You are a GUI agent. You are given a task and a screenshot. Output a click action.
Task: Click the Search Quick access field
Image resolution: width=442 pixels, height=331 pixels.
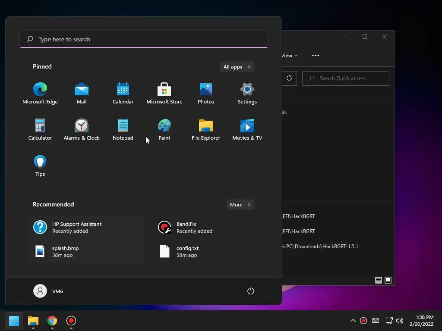pos(346,78)
